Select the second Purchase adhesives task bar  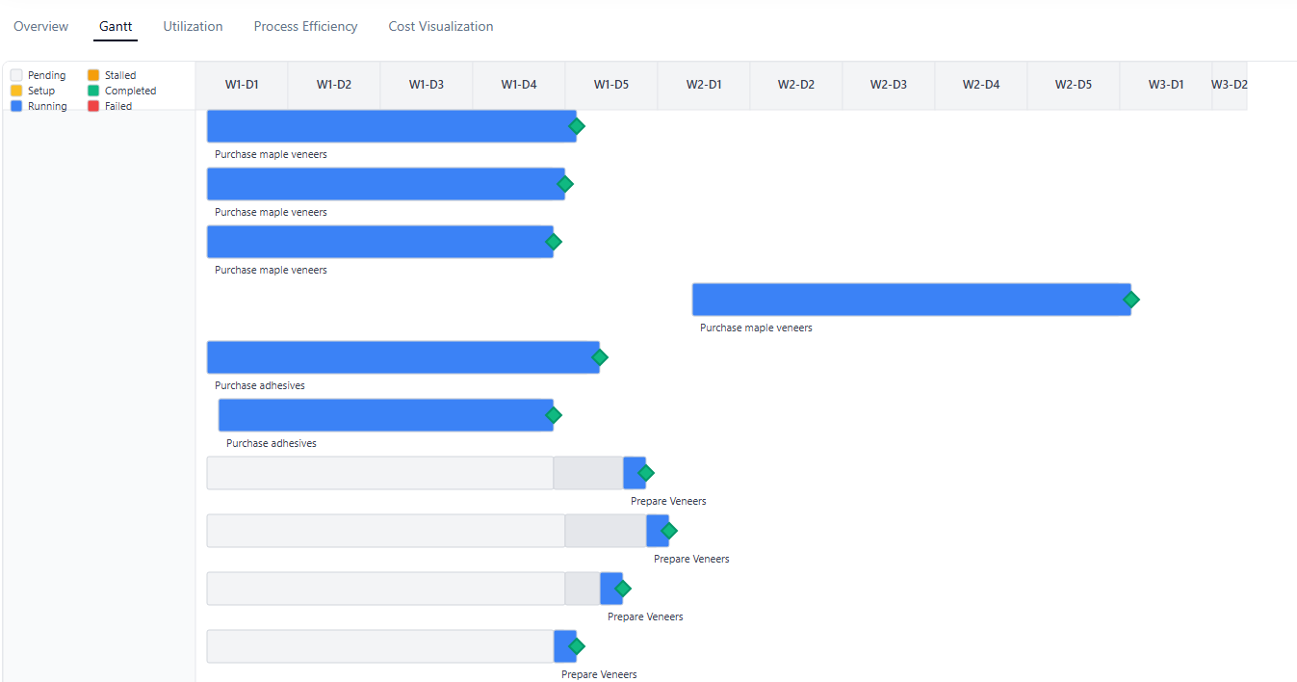point(385,415)
